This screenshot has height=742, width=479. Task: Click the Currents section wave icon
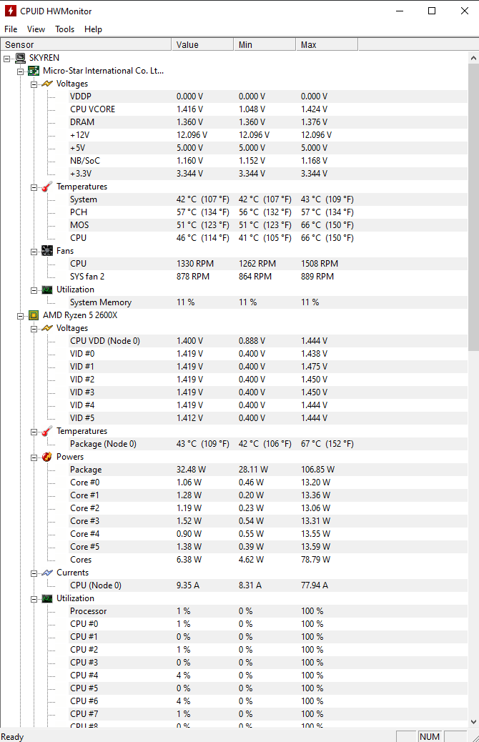click(x=46, y=573)
